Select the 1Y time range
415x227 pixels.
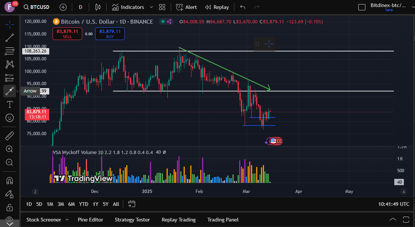96,204
